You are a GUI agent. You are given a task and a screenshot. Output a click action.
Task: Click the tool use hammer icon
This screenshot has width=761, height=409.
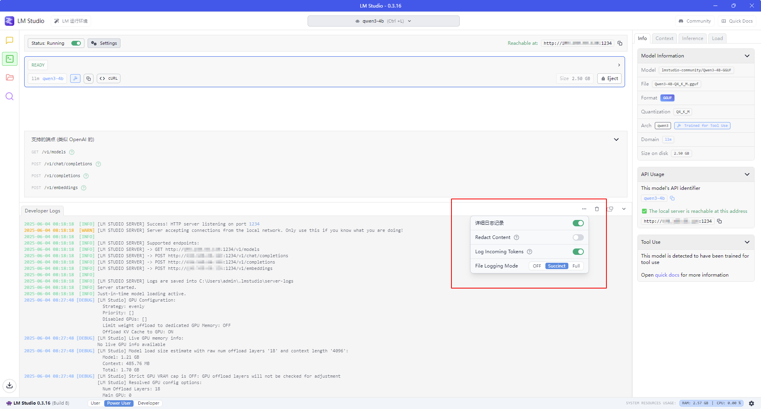(75, 78)
